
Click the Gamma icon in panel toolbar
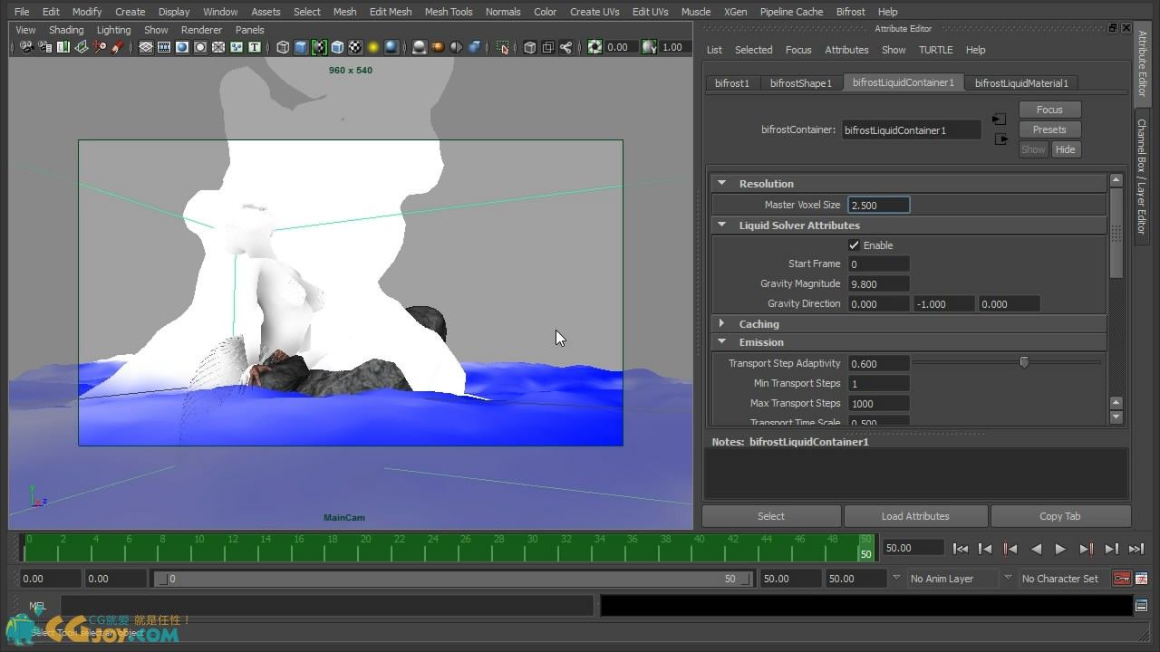point(649,47)
